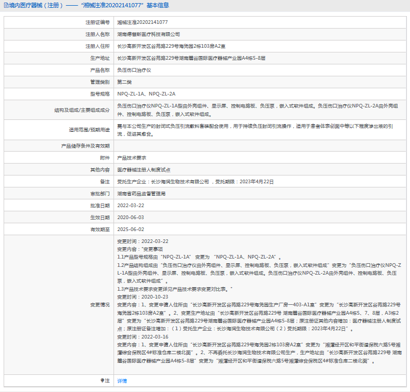Select the 产品储存条件及有效期 label
This screenshot has width=410, height=392.
(x=85, y=146)
